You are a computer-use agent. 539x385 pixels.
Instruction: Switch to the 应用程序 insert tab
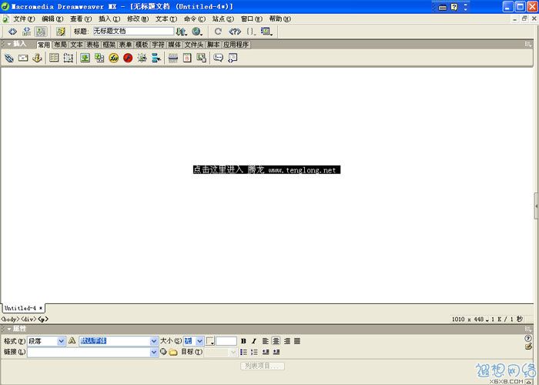point(236,45)
